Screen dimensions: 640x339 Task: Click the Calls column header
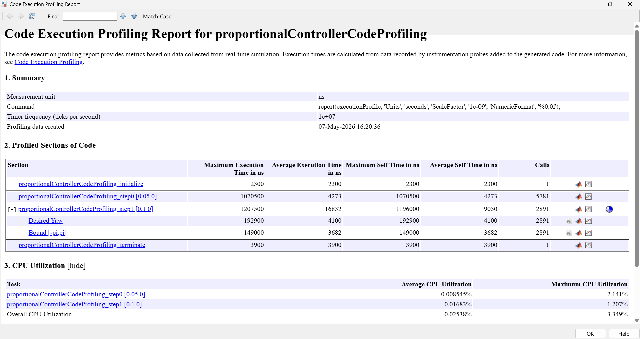click(542, 165)
